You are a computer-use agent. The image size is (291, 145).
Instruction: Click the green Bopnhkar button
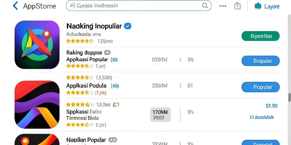coord(260,36)
